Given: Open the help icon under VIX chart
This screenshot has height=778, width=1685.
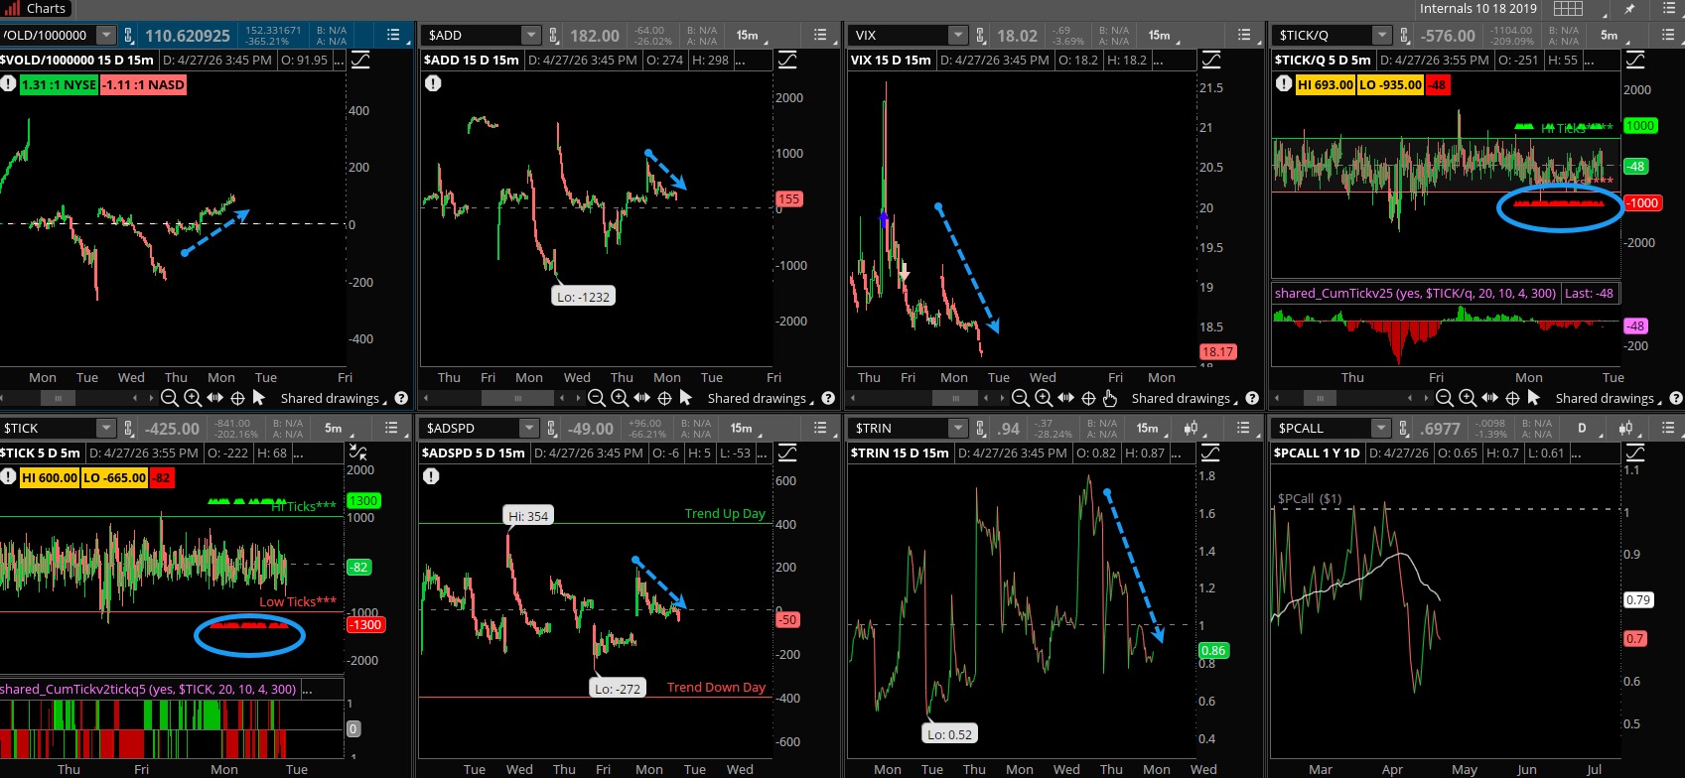Looking at the screenshot, I should pos(1252,398).
